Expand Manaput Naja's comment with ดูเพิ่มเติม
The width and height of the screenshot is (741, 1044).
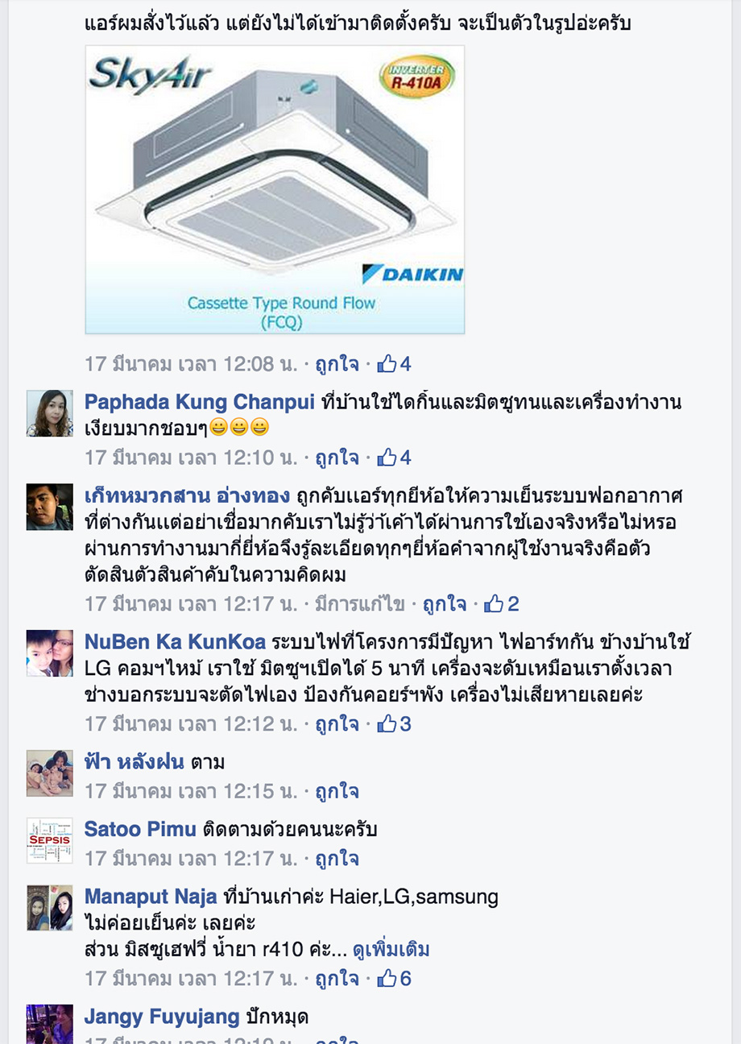click(x=391, y=950)
